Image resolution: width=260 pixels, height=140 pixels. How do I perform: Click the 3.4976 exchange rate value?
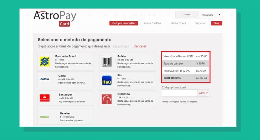[200, 64]
